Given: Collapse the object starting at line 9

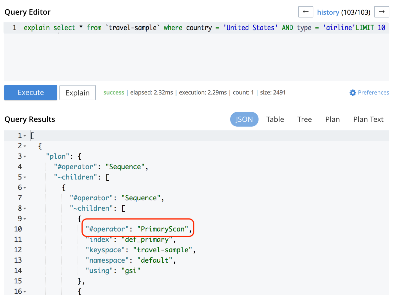Looking at the screenshot, I should [x=24, y=219].
